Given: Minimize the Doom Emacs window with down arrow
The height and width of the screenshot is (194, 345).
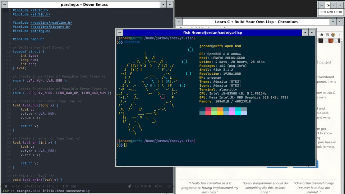Looking at the screenshot, I should tap(163, 4).
